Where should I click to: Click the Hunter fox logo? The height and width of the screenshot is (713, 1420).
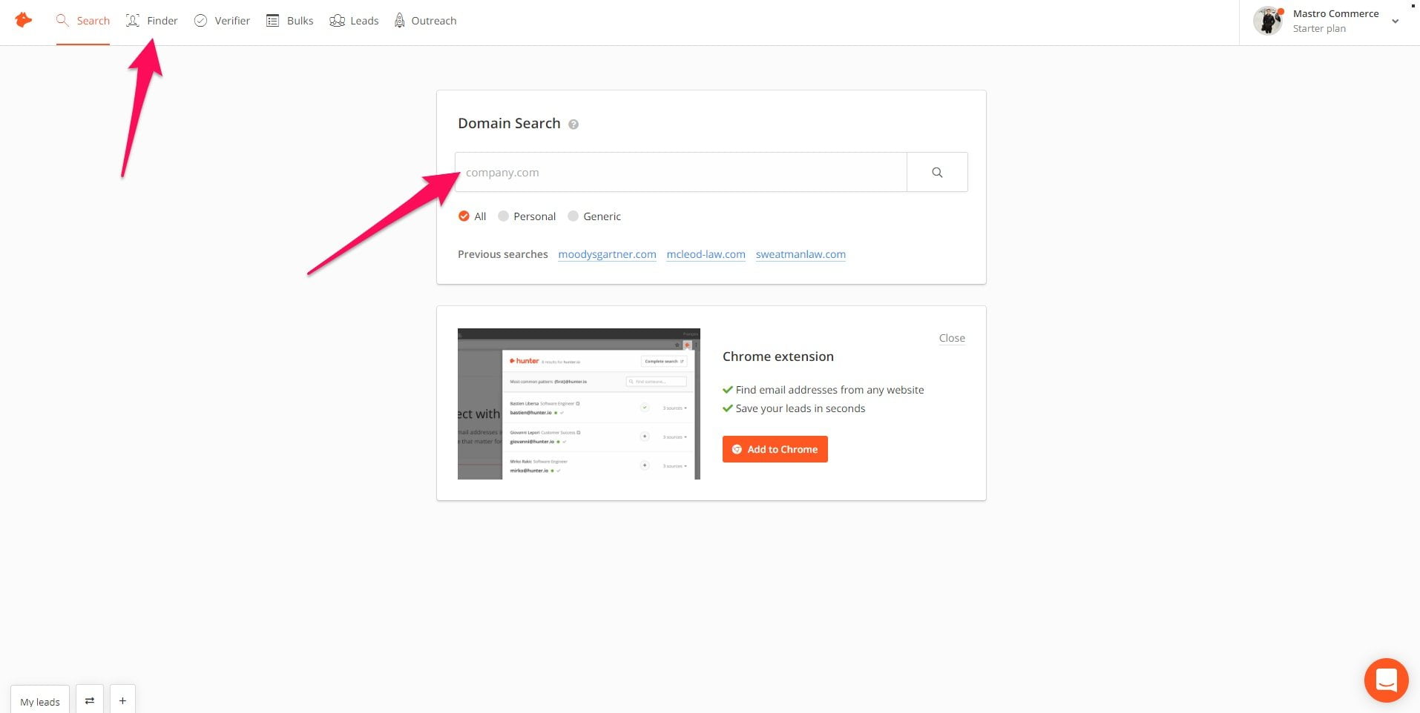[24, 20]
